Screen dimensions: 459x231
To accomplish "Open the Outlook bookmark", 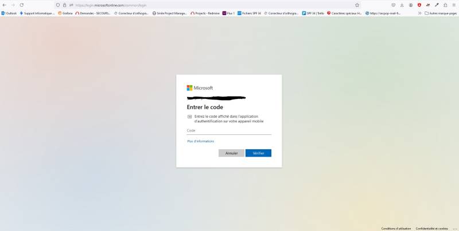I will pyautogui.click(x=9, y=13).
